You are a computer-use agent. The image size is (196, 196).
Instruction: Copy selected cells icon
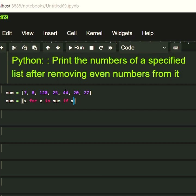click(x=24, y=48)
